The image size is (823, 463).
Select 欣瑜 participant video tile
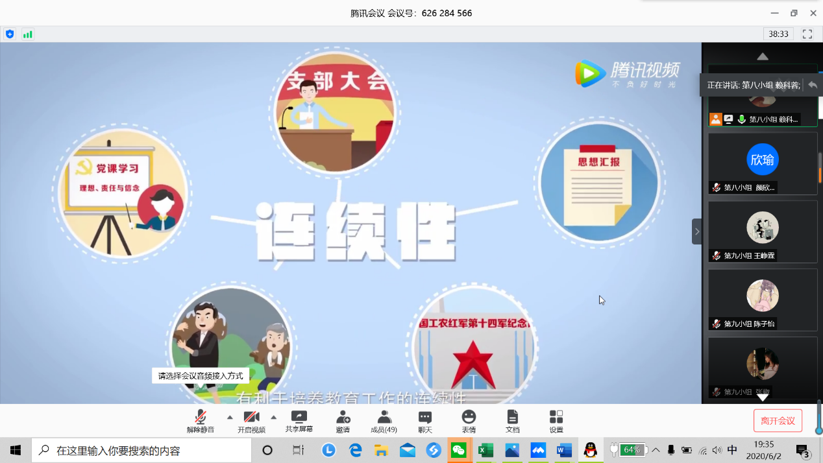(762, 163)
